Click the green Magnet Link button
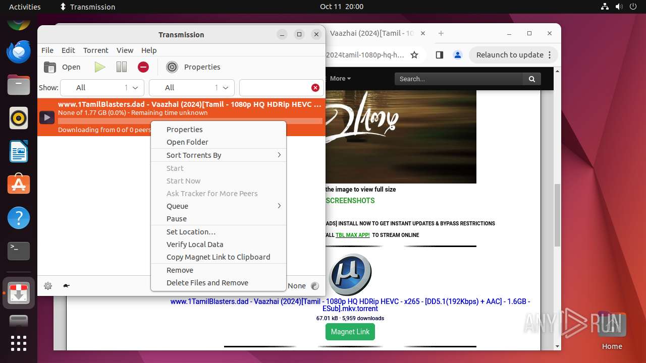Image resolution: width=646 pixels, height=363 pixels. click(350, 332)
